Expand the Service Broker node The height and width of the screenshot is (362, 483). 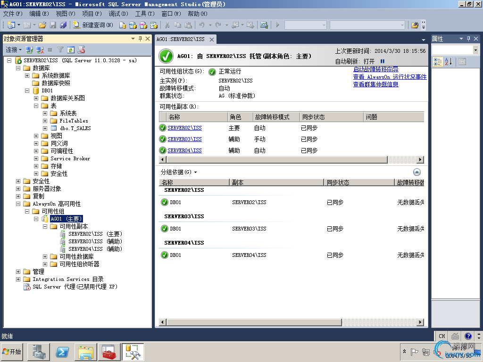[x=36, y=158]
